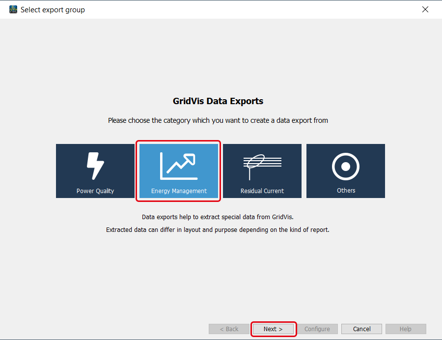Click the Residual Current tile label
The height and width of the screenshot is (340, 442).
click(262, 191)
